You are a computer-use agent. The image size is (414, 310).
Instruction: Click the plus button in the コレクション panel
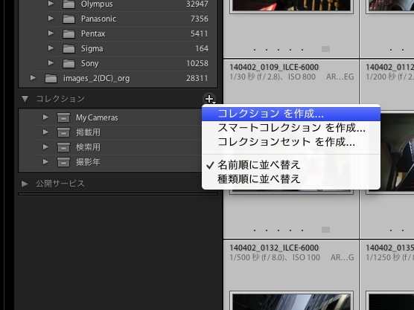[209, 99]
